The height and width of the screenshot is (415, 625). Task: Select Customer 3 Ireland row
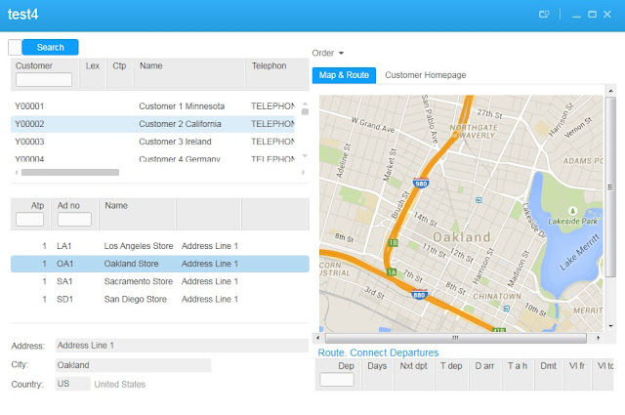(152, 142)
